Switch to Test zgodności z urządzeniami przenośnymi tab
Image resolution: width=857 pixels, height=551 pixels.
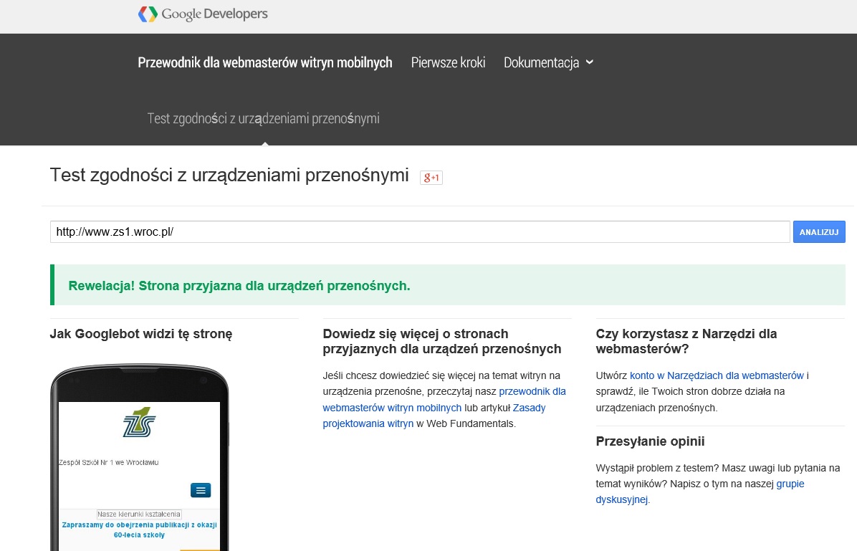tap(265, 118)
